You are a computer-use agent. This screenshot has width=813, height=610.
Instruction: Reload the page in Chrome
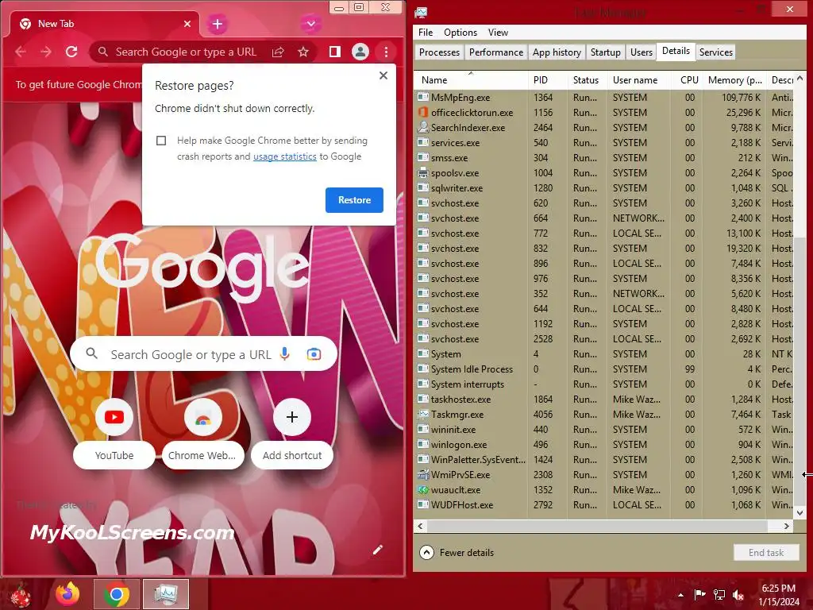point(71,52)
